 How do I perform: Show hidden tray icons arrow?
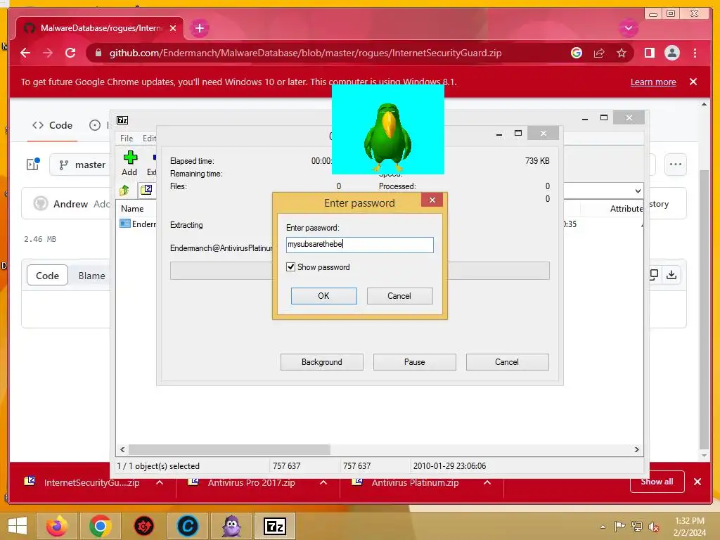603,527
